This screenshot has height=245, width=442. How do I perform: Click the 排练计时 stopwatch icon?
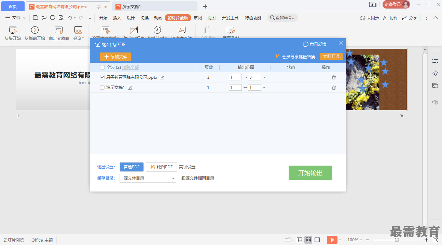click(x=157, y=30)
